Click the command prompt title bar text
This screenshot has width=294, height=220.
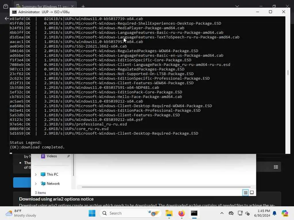tap(44, 12)
